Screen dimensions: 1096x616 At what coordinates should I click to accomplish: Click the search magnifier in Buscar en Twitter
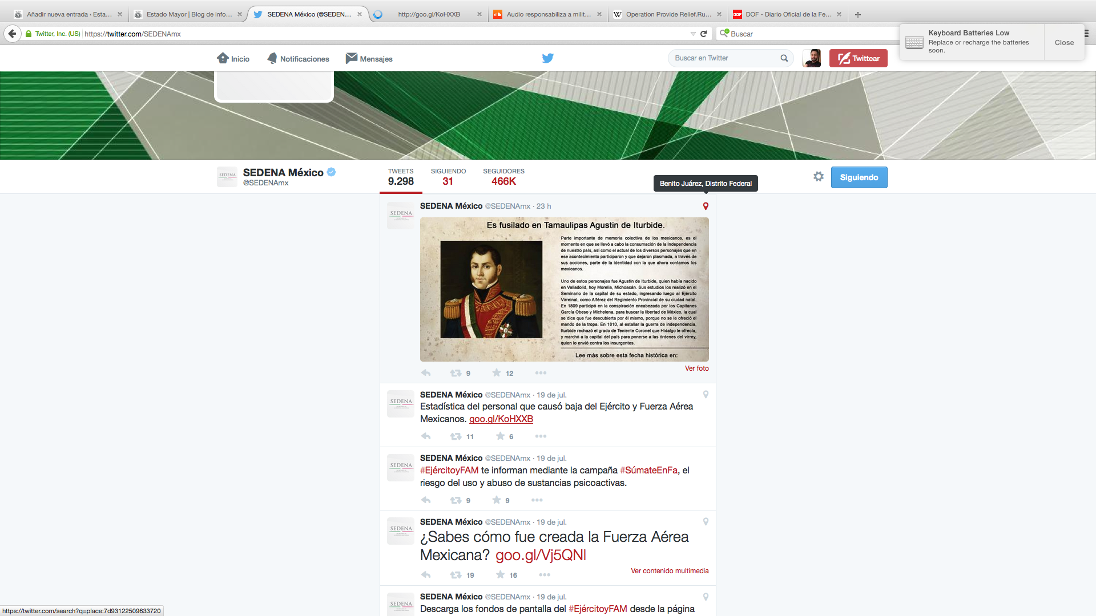click(784, 58)
